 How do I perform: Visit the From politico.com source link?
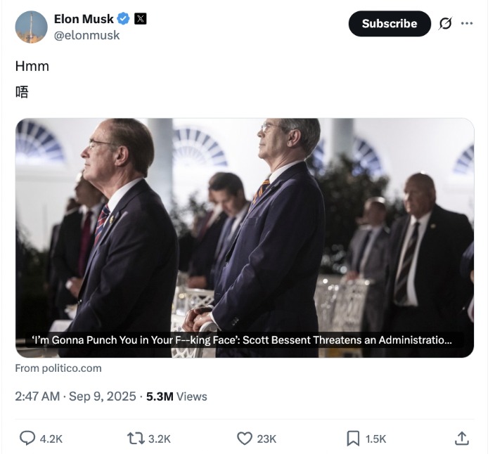coord(58,368)
